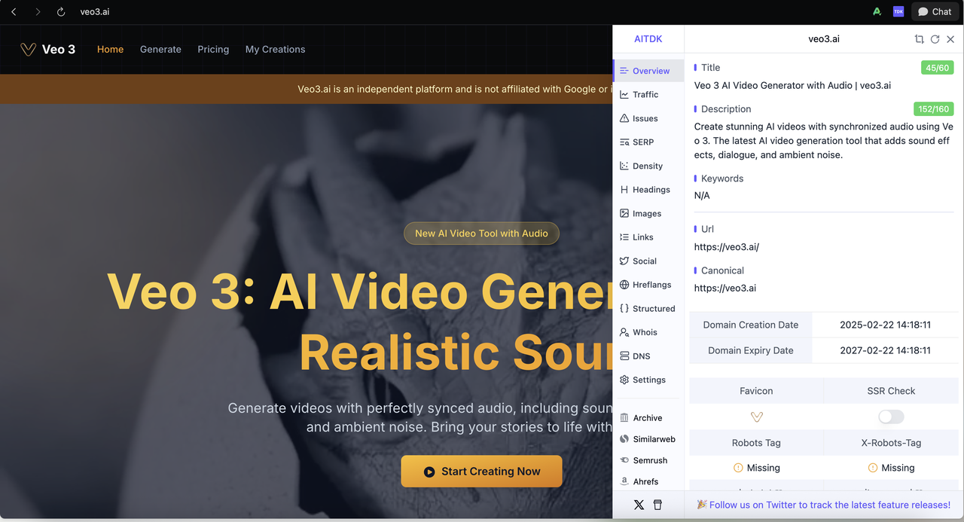Screen dimensions: 964x522
Task: Click the green AITDK extension icon in browser toolbar
Action: point(877,11)
